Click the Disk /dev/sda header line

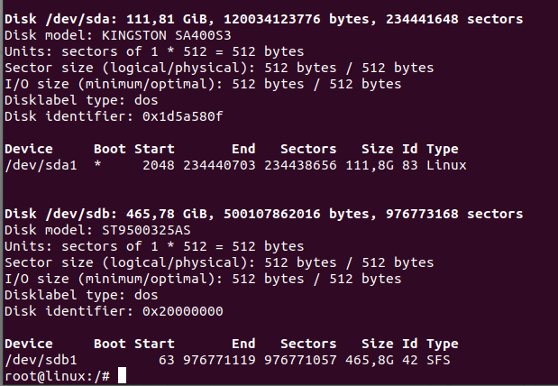click(264, 19)
